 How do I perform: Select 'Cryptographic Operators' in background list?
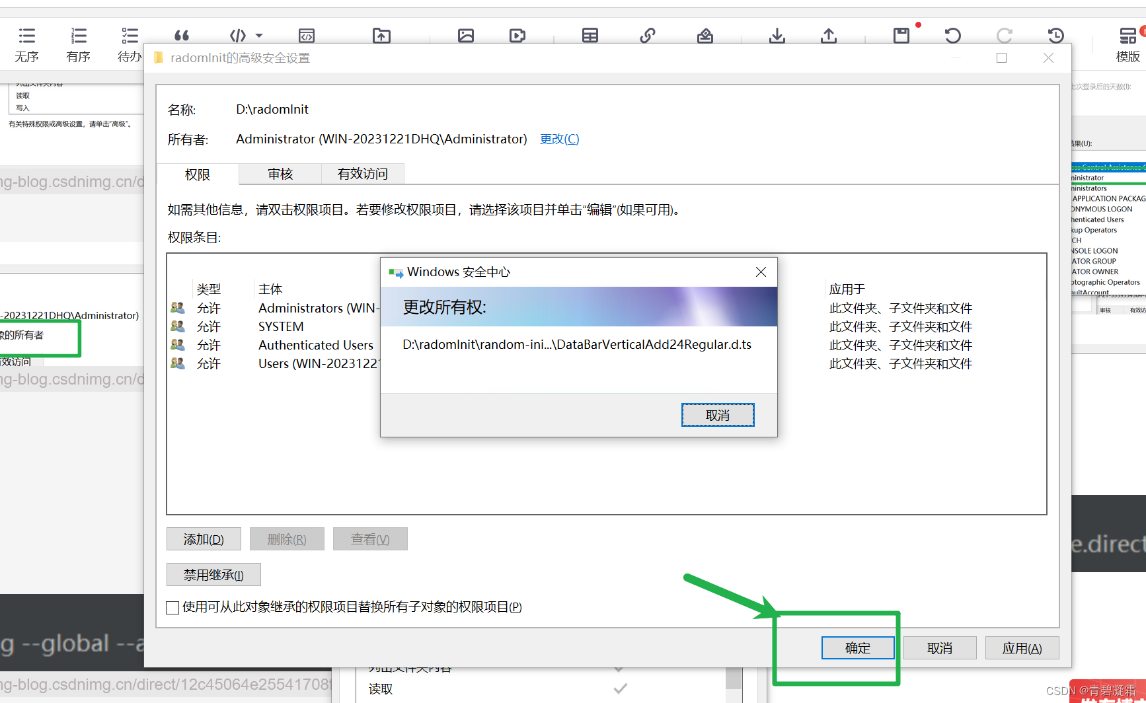1106,282
